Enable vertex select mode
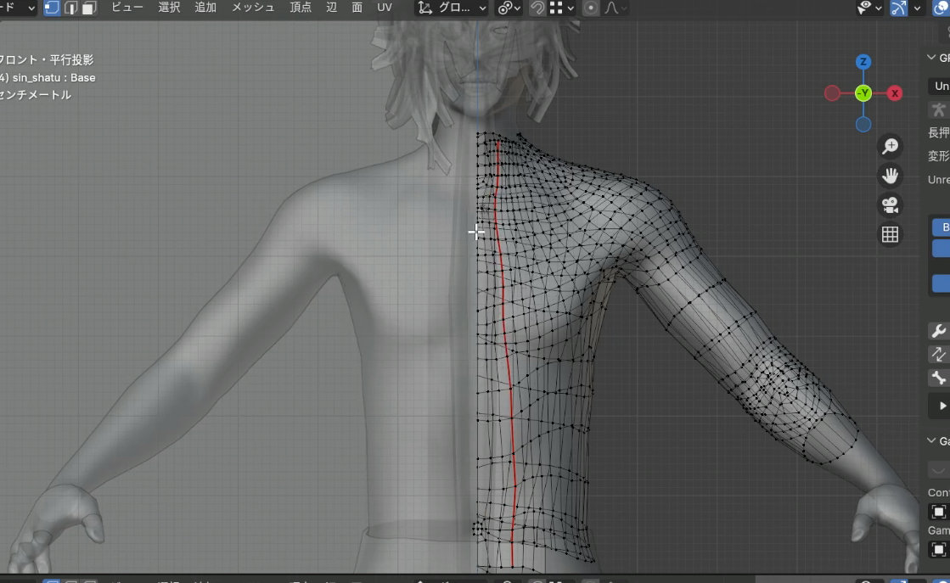Viewport: 950px width, 583px height. point(52,8)
